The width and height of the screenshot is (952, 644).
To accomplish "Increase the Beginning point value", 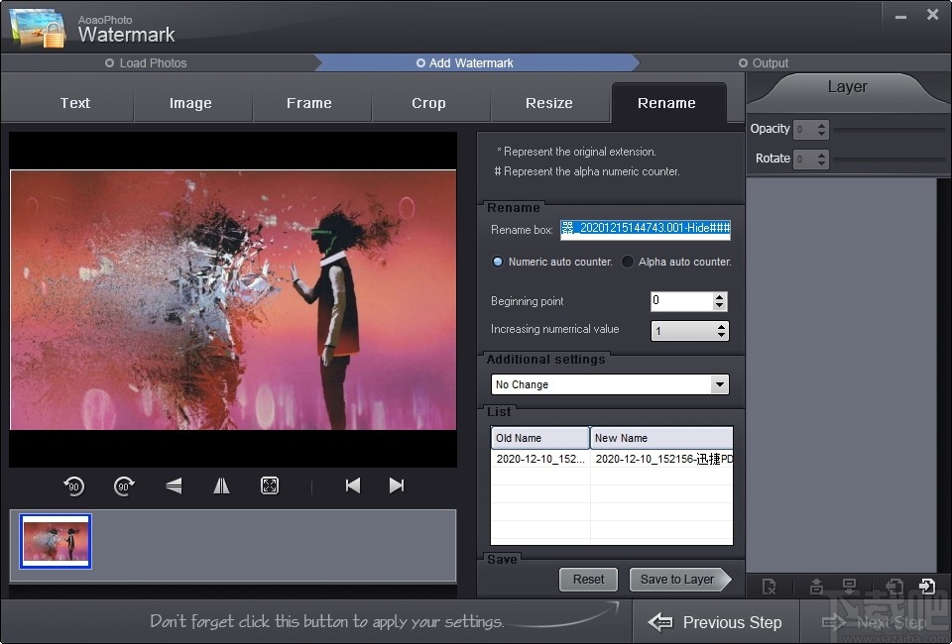I will coord(721,297).
